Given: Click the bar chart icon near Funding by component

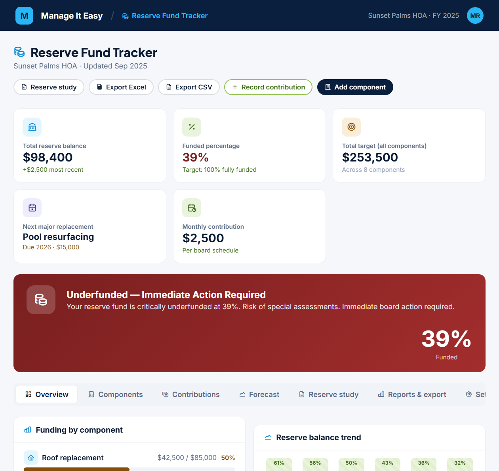Looking at the screenshot, I should pos(28,429).
